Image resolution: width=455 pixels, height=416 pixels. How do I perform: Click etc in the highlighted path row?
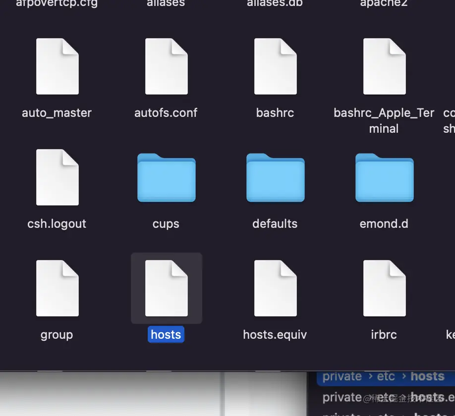pyautogui.click(x=386, y=376)
